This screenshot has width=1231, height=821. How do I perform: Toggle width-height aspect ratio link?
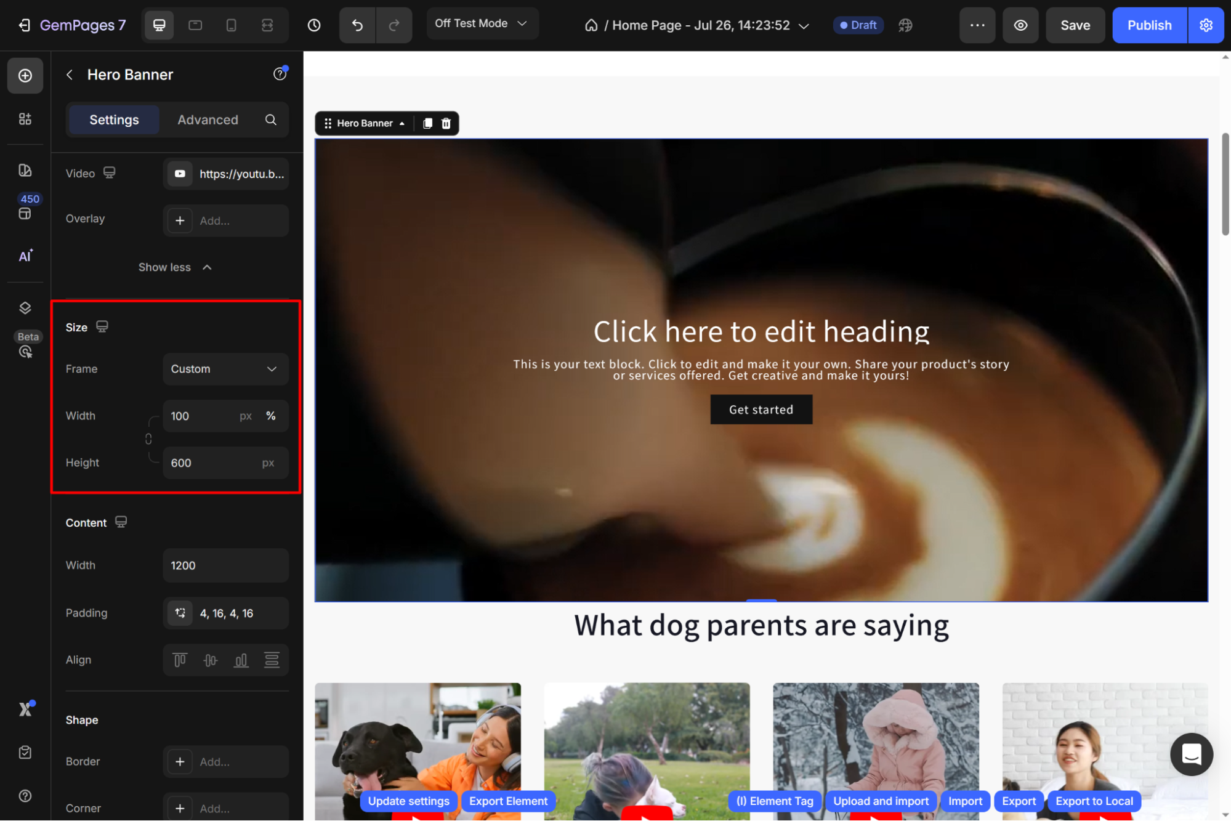pos(148,439)
